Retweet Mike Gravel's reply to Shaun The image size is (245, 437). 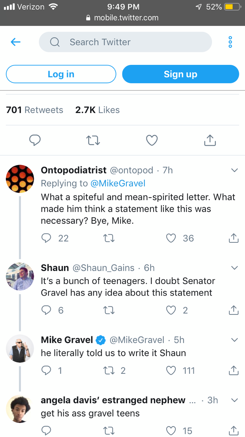[109, 370]
